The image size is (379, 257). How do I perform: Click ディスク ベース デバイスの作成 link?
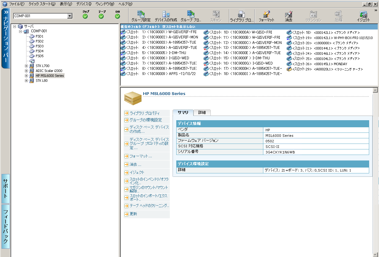149,129
